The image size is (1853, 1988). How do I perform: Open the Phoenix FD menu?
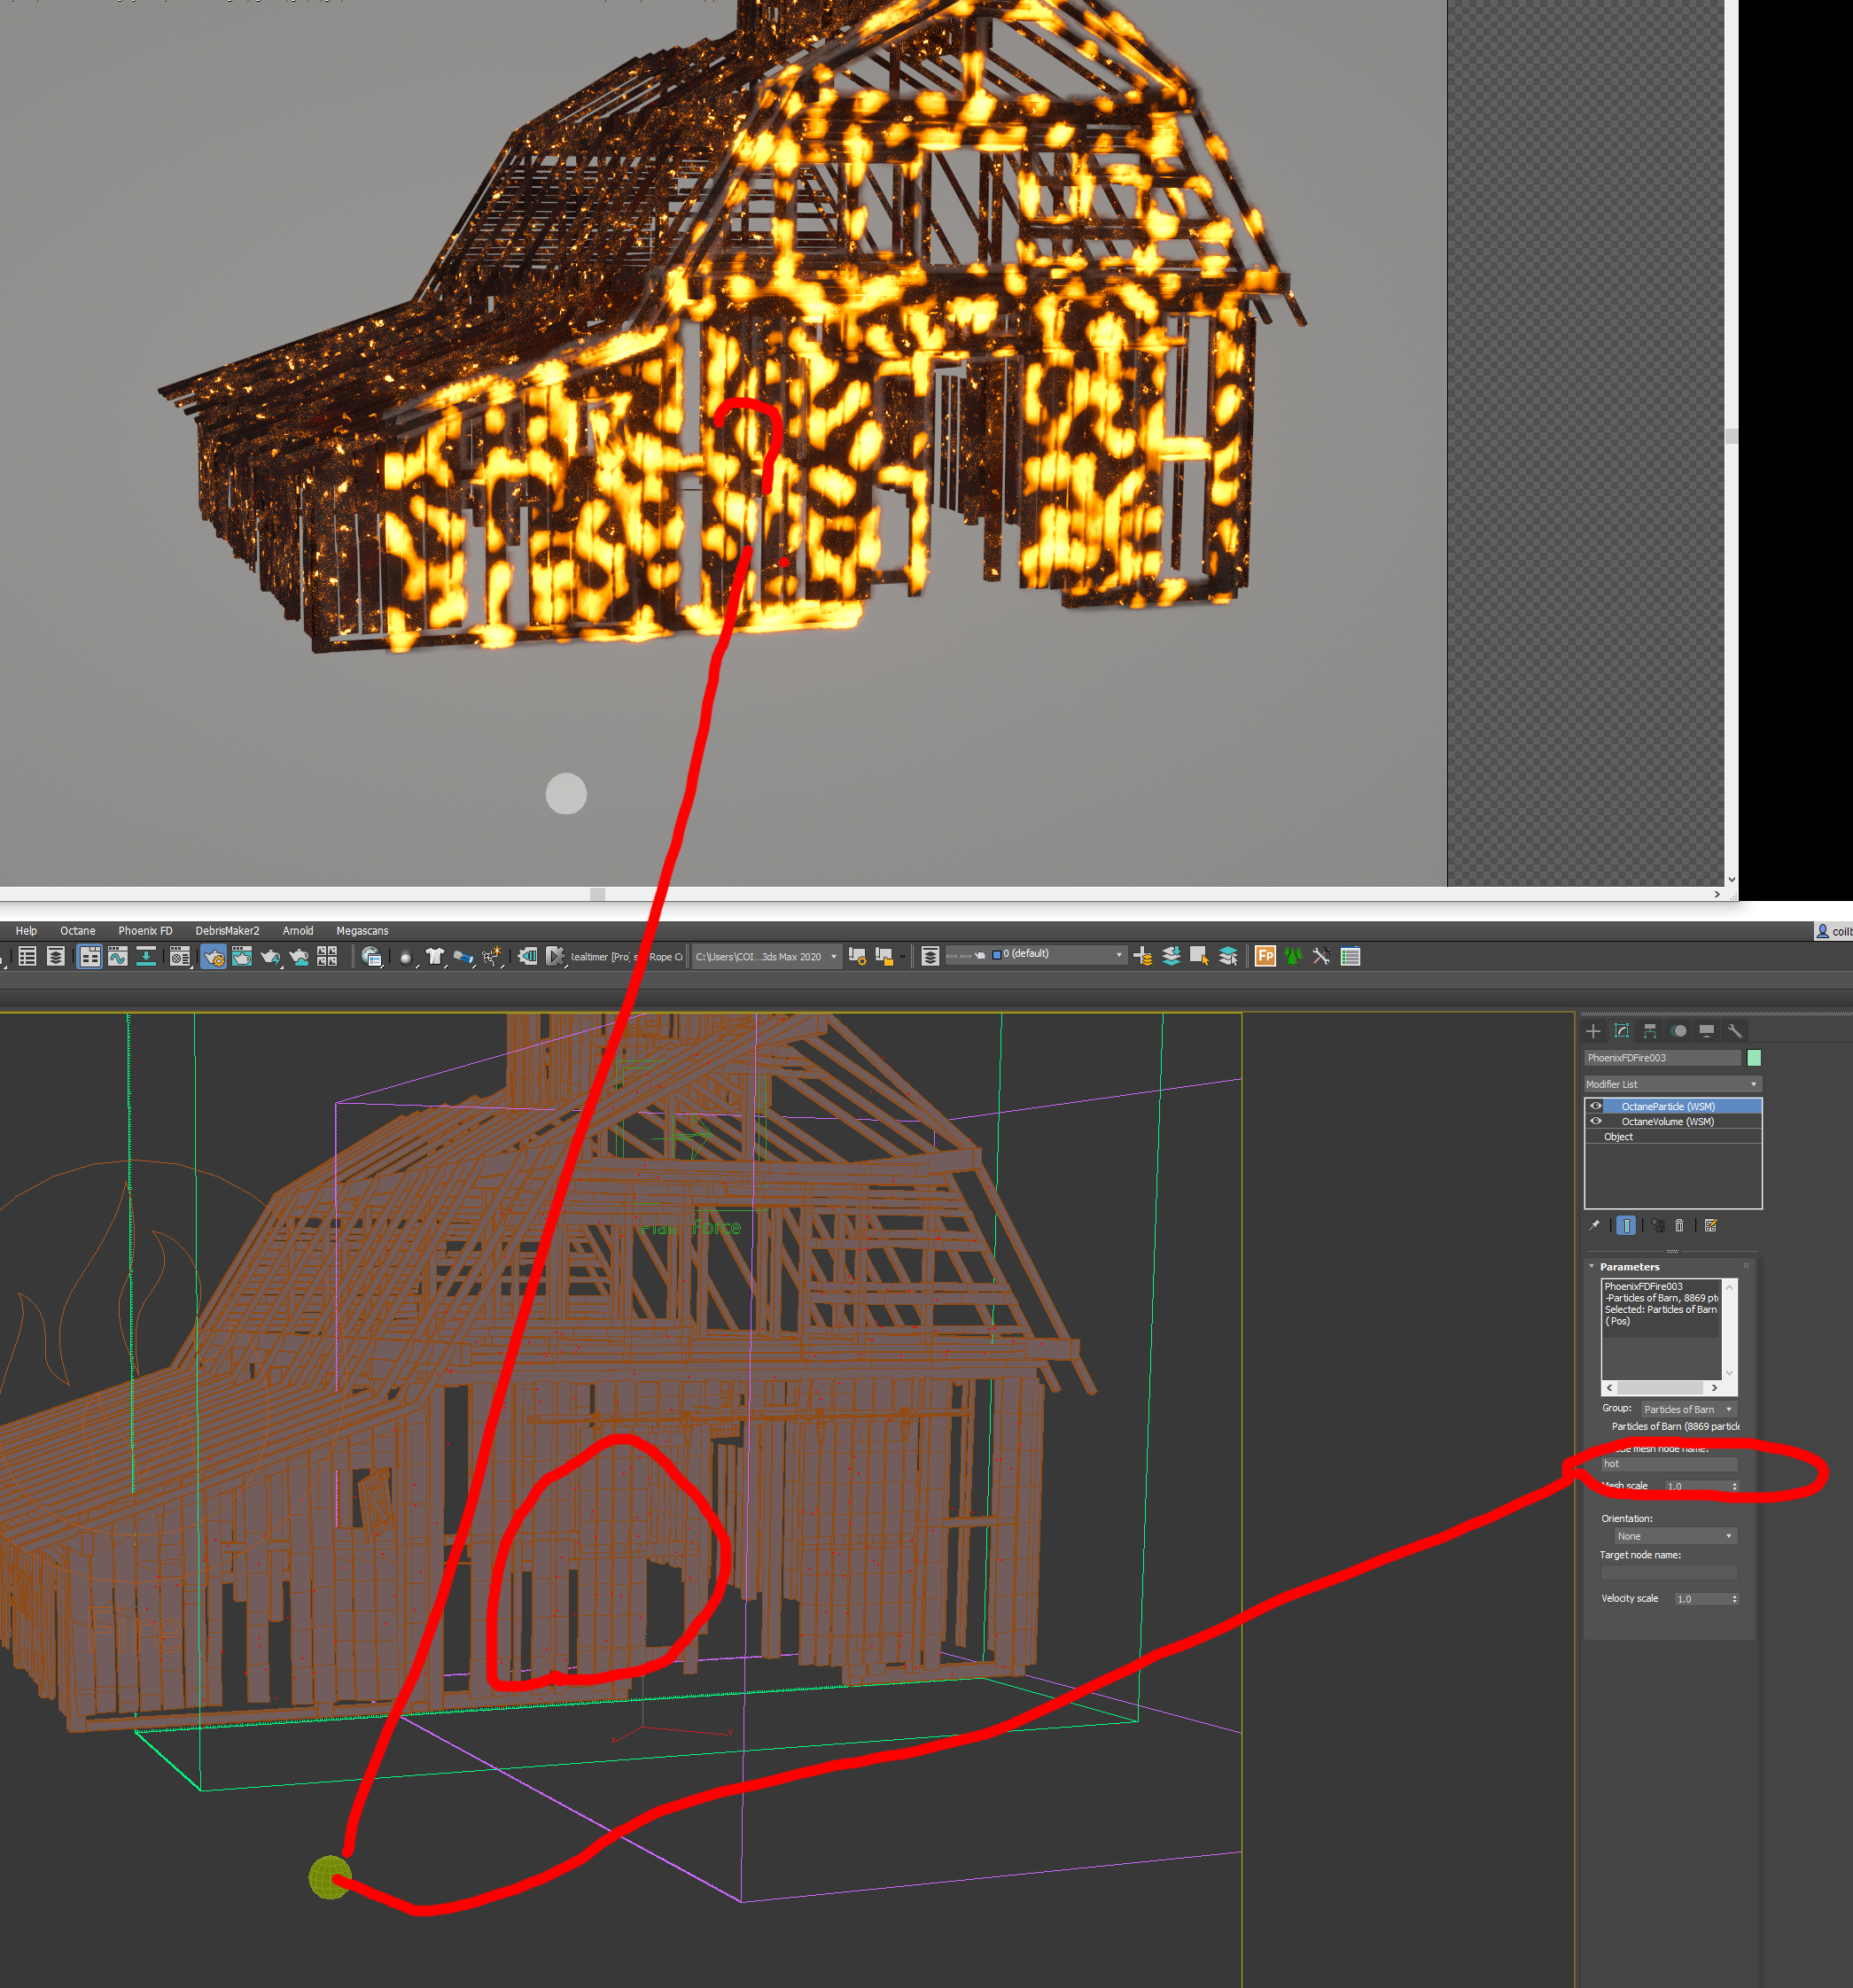[x=145, y=931]
